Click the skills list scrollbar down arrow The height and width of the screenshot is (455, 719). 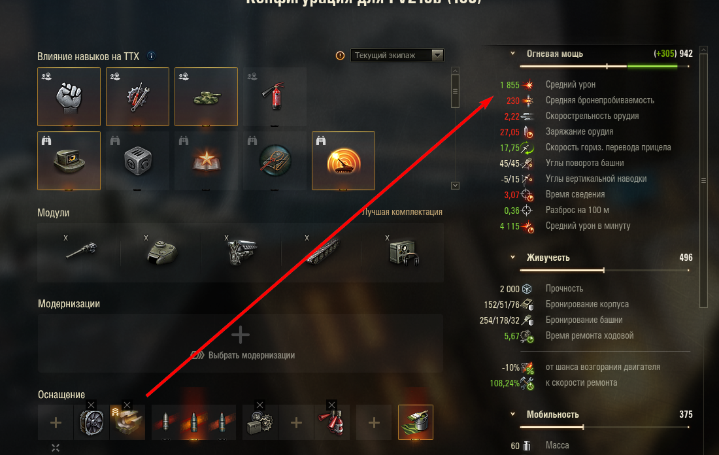tap(456, 186)
